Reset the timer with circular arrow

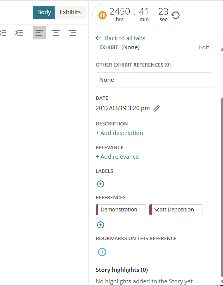pyautogui.click(x=175, y=15)
